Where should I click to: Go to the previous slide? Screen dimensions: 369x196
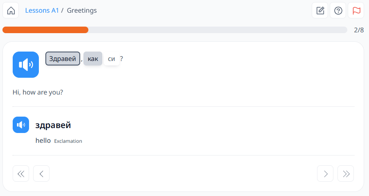pyautogui.click(x=41, y=173)
